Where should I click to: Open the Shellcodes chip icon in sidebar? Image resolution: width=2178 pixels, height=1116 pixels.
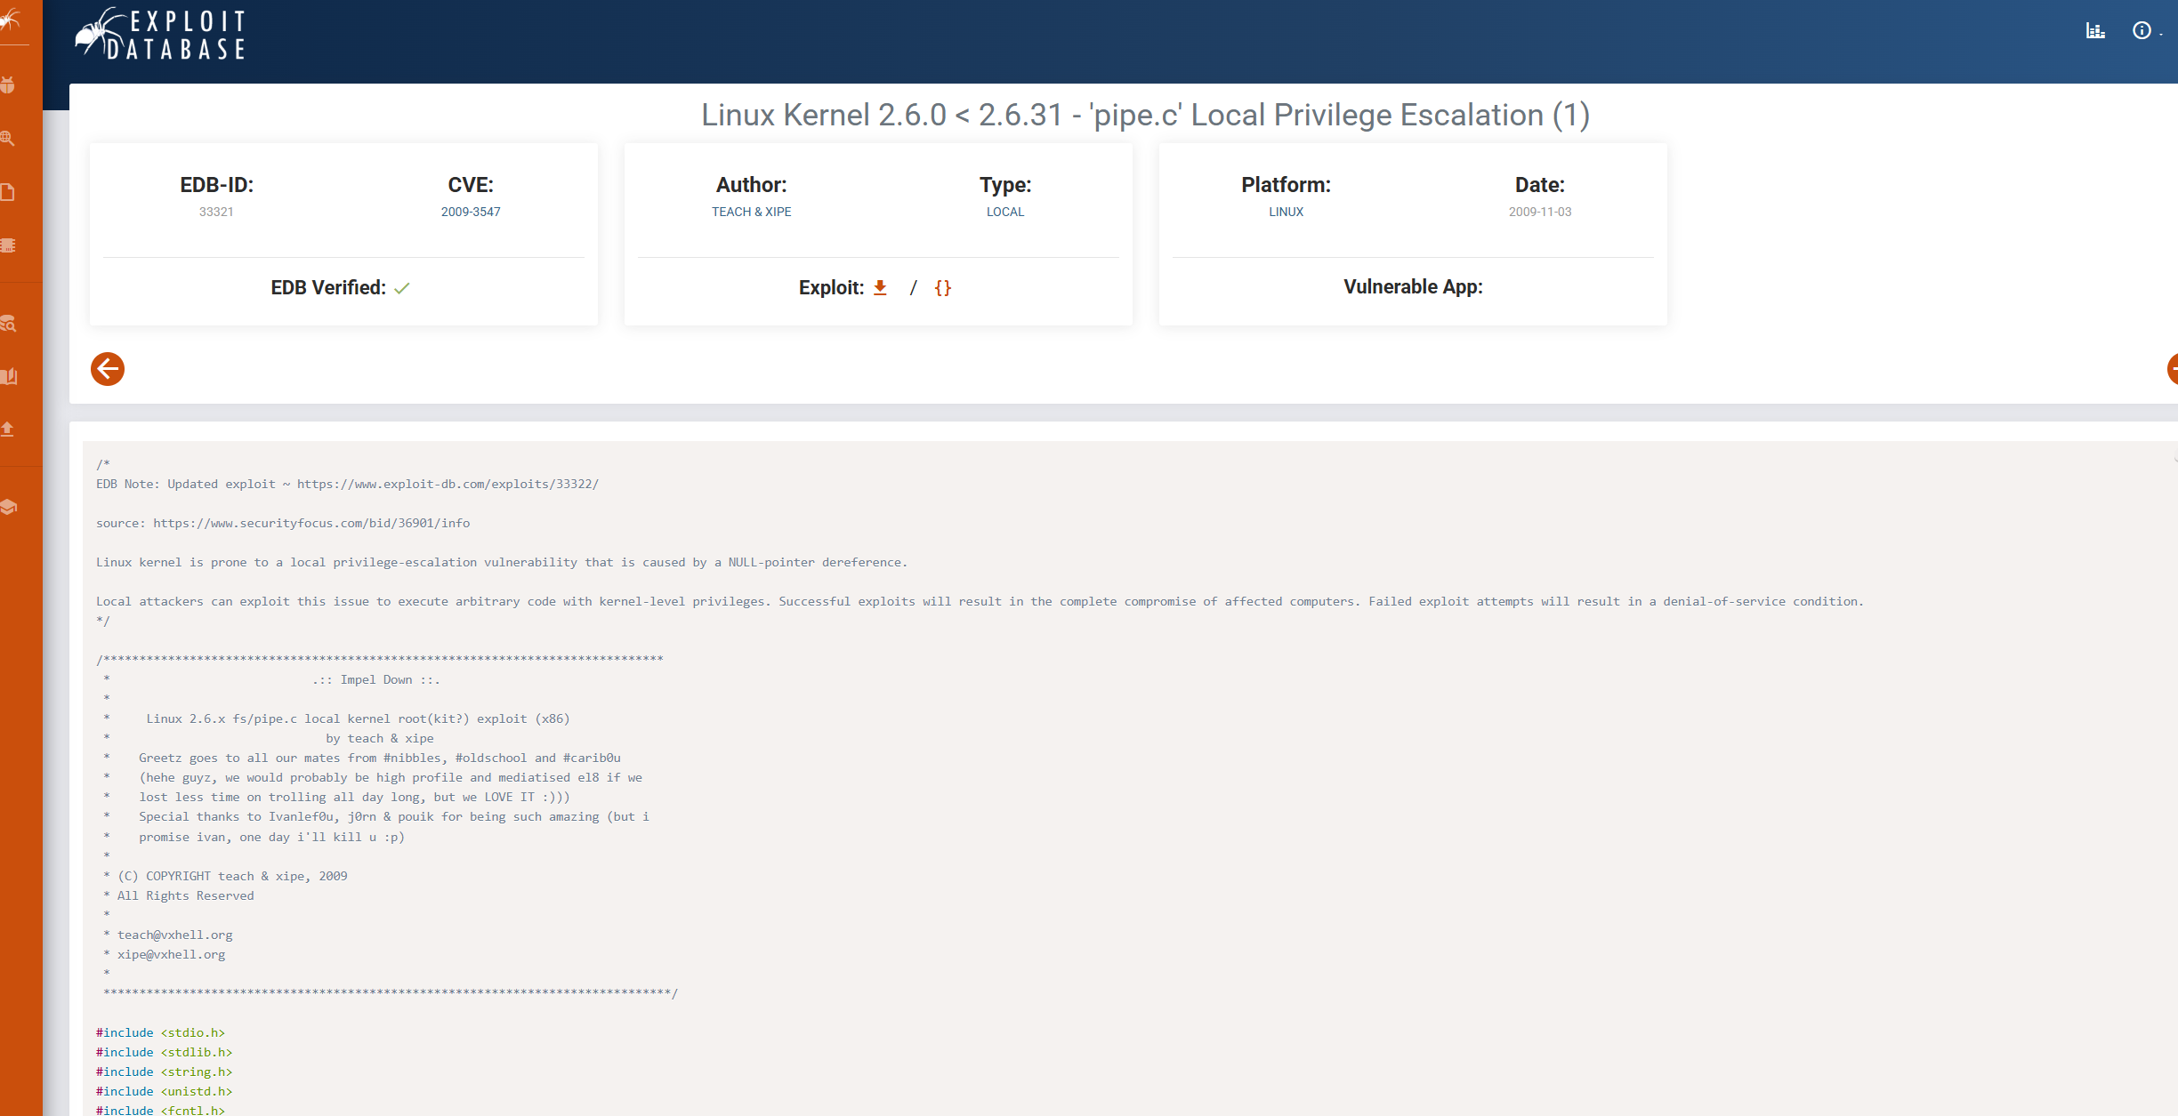[8, 245]
